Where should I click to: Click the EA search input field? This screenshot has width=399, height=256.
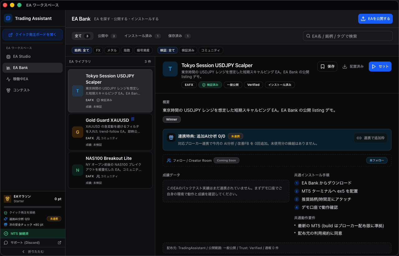(348, 36)
